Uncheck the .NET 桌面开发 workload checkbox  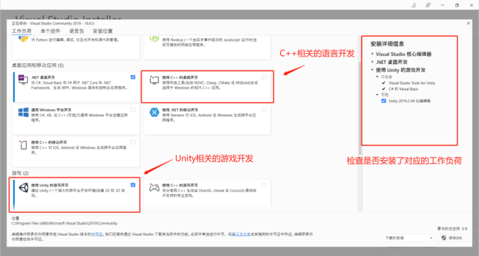[x=133, y=77]
